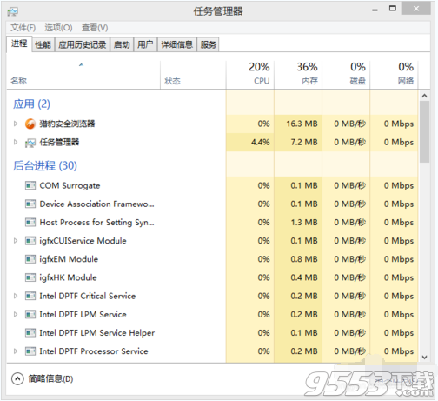The image size is (438, 401).
Task: Sort by the 磁盘 column header
Action: tap(346, 75)
